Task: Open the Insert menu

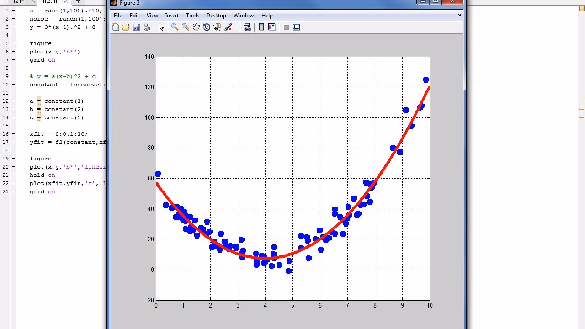Action: tap(172, 15)
